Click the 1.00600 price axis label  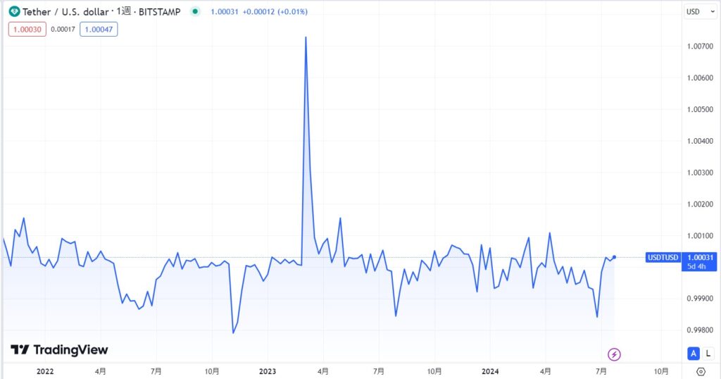pyautogui.click(x=700, y=77)
